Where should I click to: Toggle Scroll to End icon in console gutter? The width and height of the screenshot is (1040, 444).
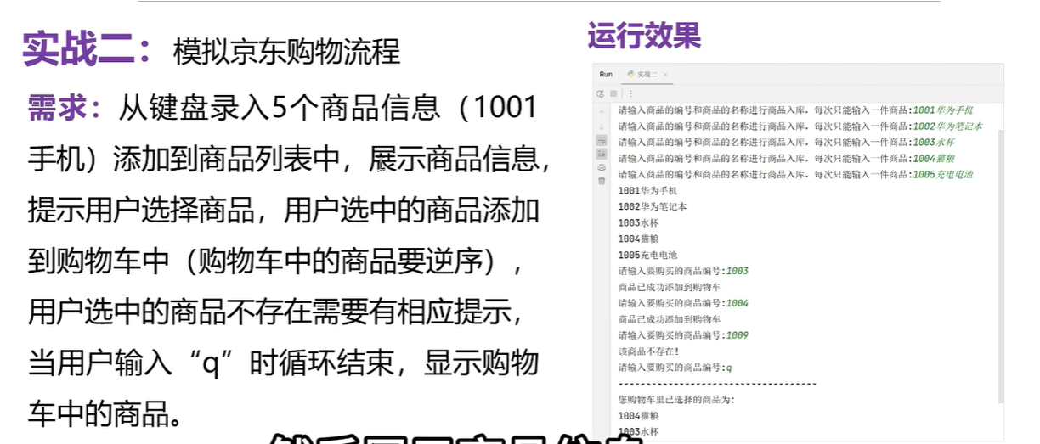click(602, 154)
